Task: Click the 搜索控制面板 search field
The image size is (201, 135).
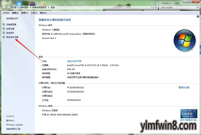Action: 178,8
